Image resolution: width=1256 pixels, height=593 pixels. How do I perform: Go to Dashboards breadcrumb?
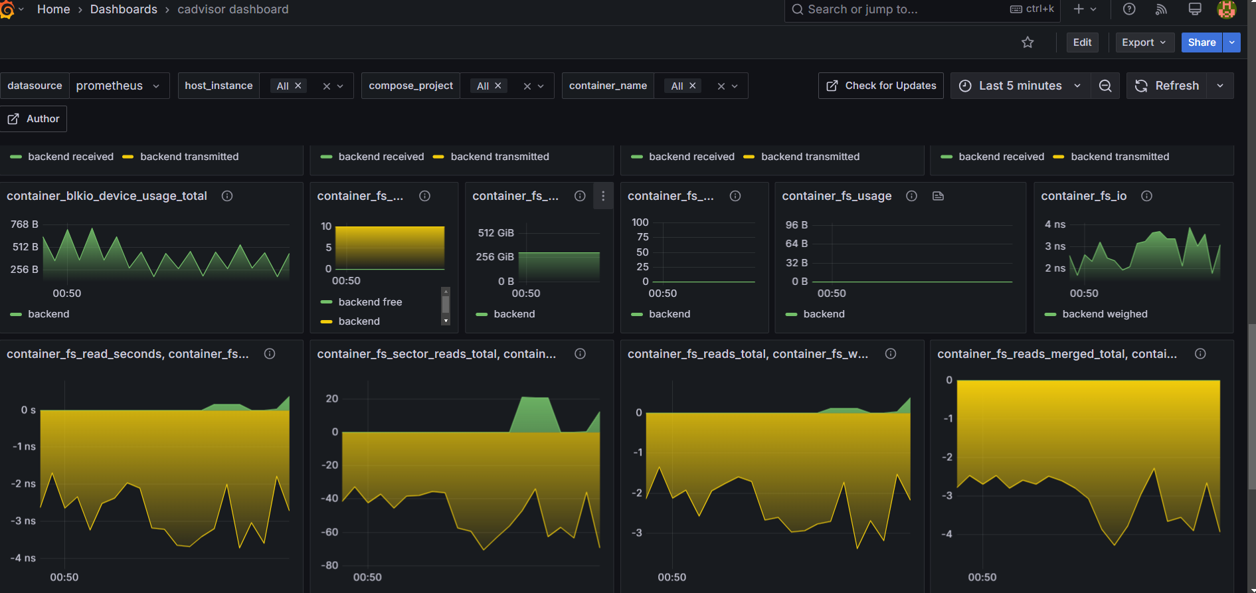tap(124, 9)
